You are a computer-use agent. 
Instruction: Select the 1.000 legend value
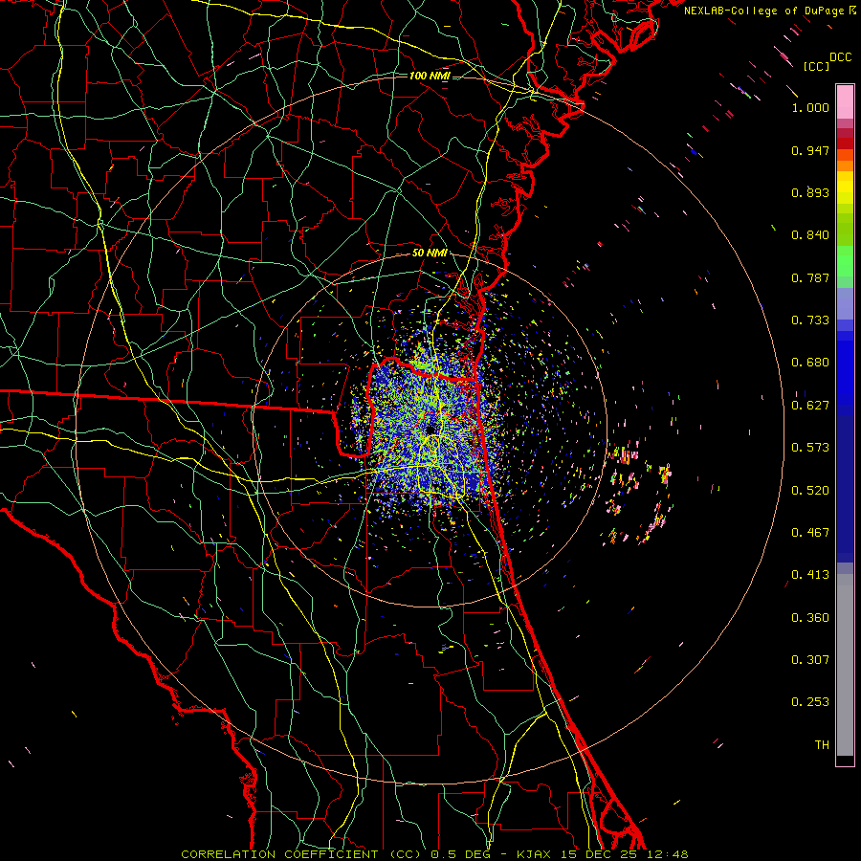(x=810, y=107)
